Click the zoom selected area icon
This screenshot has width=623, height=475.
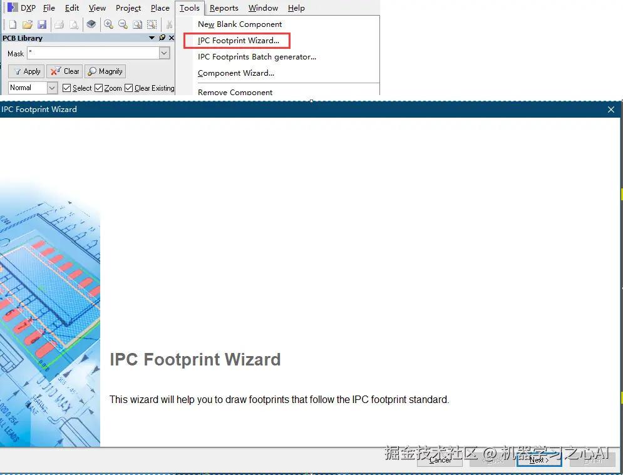(x=152, y=24)
